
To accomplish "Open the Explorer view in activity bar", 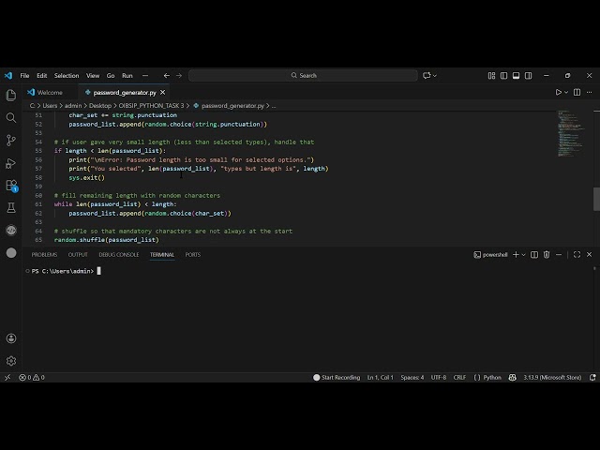I will (x=11, y=96).
